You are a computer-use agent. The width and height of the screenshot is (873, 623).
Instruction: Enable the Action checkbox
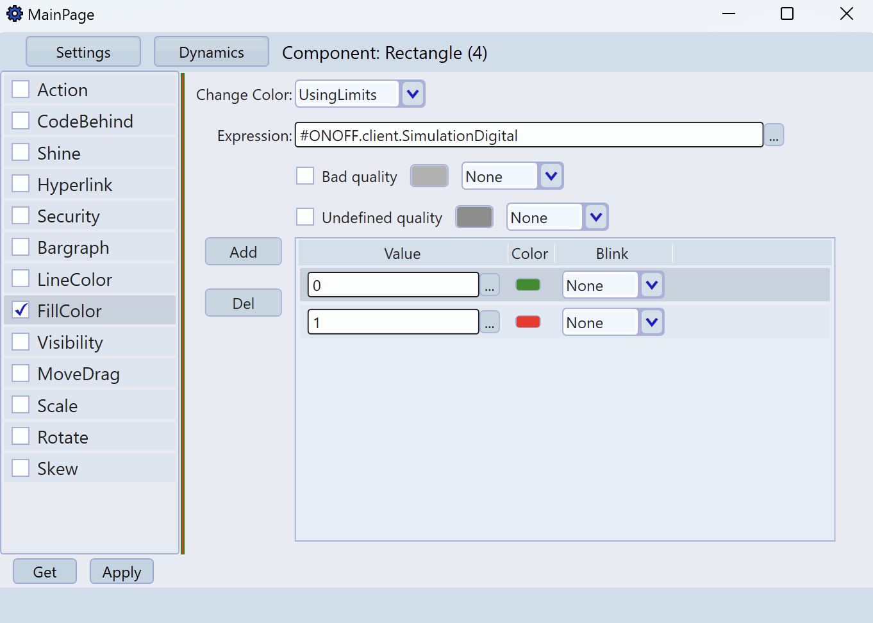pyautogui.click(x=21, y=89)
